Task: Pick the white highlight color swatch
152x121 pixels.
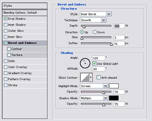Action: [114, 86]
